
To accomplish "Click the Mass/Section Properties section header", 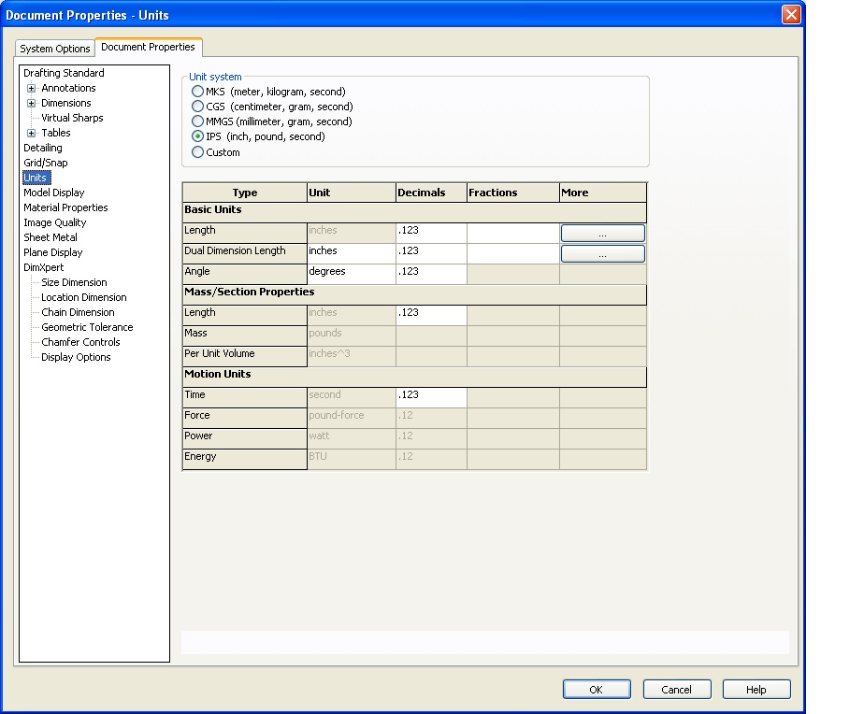I will 414,294.
